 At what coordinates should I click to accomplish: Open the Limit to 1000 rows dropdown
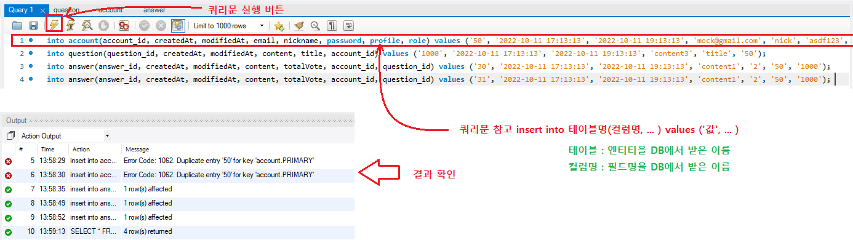pyautogui.click(x=228, y=26)
